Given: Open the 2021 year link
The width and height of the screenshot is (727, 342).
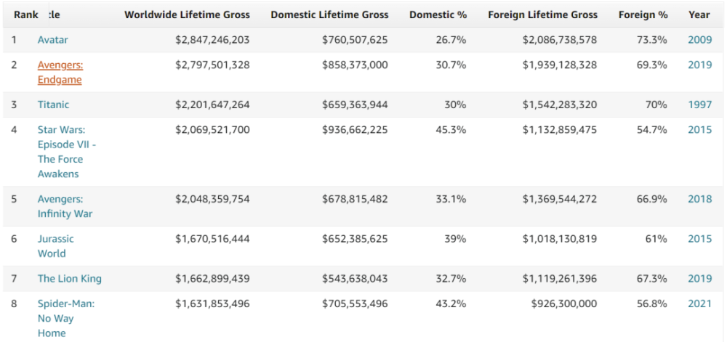Looking at the screenshot, I should click(x=700, y=304).
